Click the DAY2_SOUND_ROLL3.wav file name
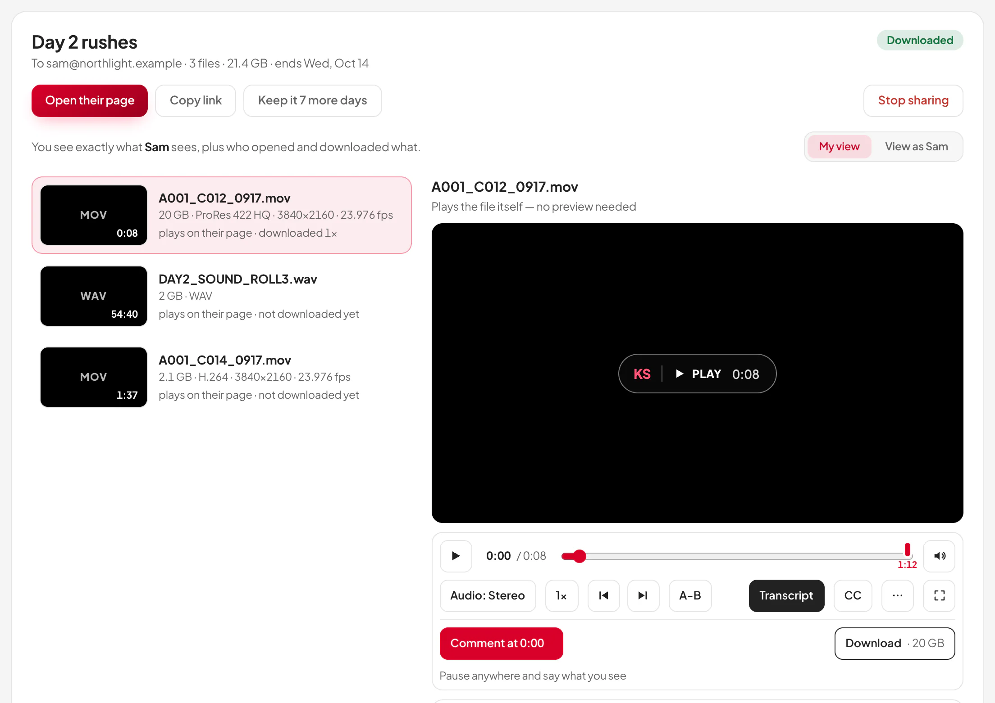Screen dimensions: 995x703 click(238, 279)
